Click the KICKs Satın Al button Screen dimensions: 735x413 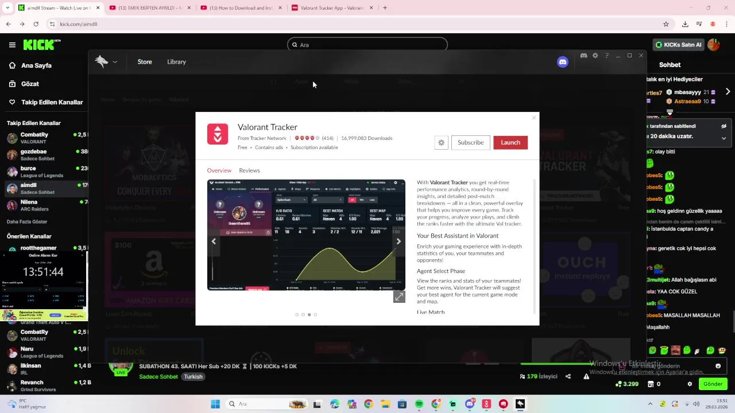tap(679, 45)
